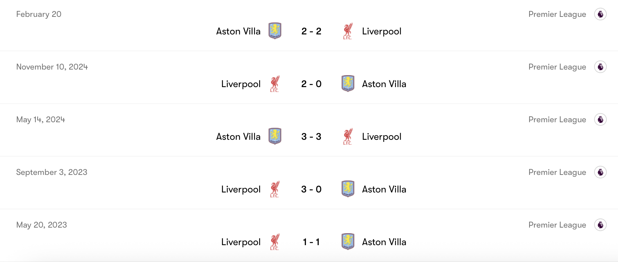This screenshot has width=618, height=262.
Task: Open the Premier League icon beside November 10, 2024
Action: (601, 67)
